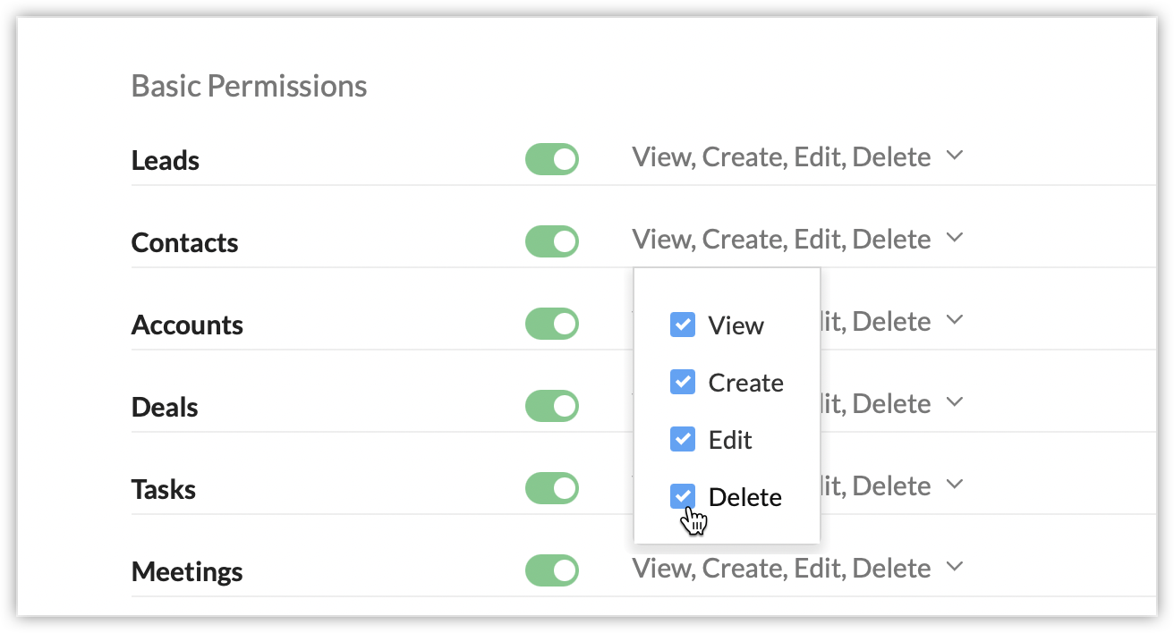Open the Deals permissions dropdown arrow
Screen dimensions: 1174x633
(x=955, y=402)
